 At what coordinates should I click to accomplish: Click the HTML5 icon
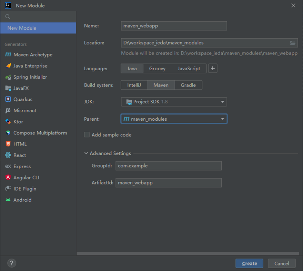(x=8, y=144)
